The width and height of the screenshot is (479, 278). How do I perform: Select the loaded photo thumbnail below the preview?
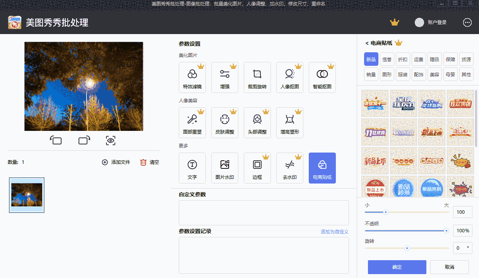(x=26, y=195)
